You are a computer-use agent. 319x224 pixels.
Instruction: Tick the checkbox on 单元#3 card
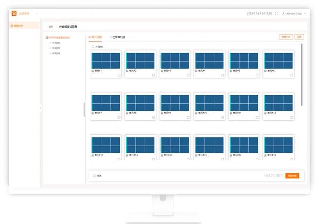tap(188, 75)
